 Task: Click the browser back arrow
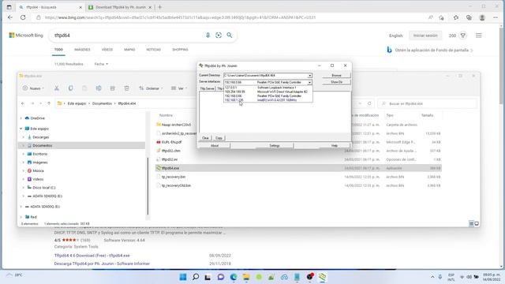10,17
